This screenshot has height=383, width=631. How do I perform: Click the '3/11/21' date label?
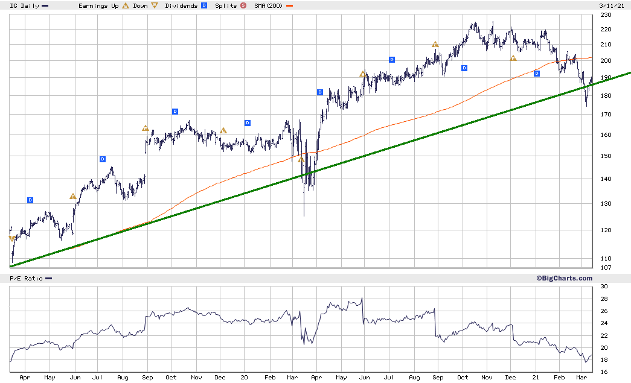pos(612,5)
